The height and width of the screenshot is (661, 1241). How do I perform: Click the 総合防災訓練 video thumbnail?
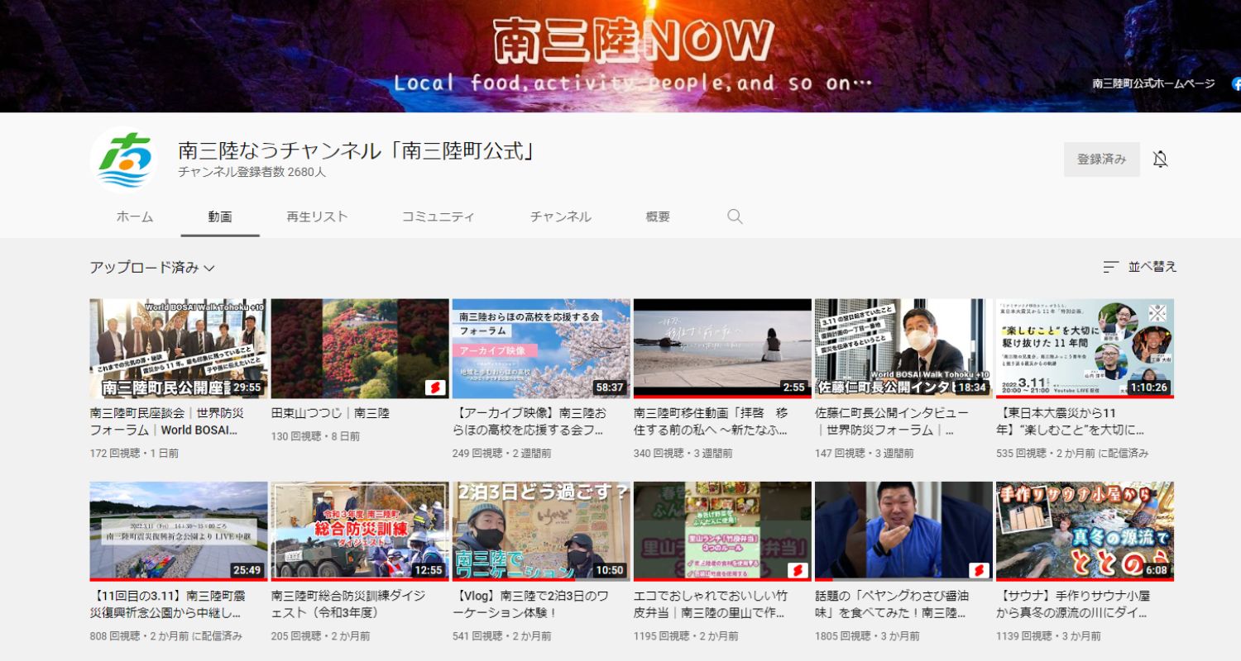coord(359,529)
